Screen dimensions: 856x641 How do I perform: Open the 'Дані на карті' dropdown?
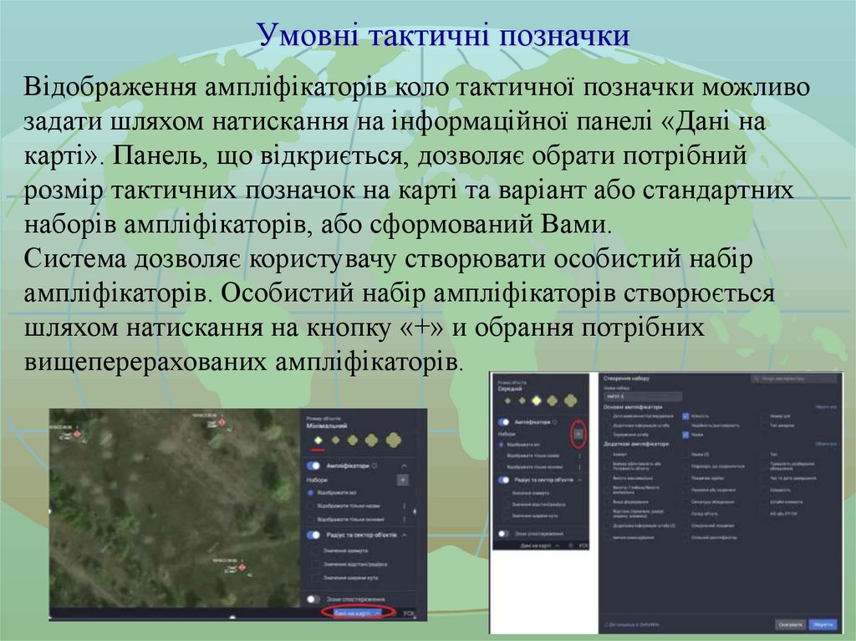pos(359,611)
